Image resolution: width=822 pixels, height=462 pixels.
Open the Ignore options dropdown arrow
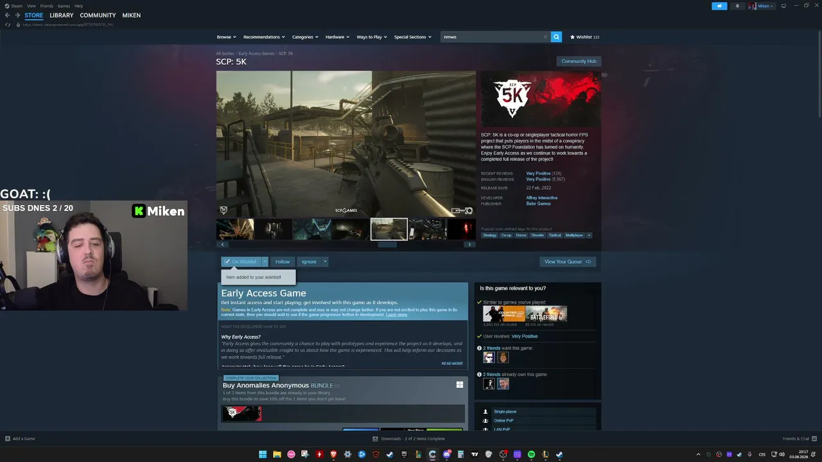[x=325, y=262]
